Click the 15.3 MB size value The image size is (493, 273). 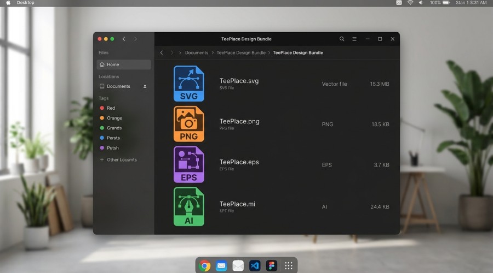tap(380, 84)
